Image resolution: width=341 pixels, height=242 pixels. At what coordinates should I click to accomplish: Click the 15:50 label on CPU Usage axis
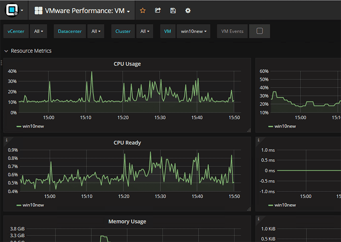pyautogui.click(x=234, y=118)
